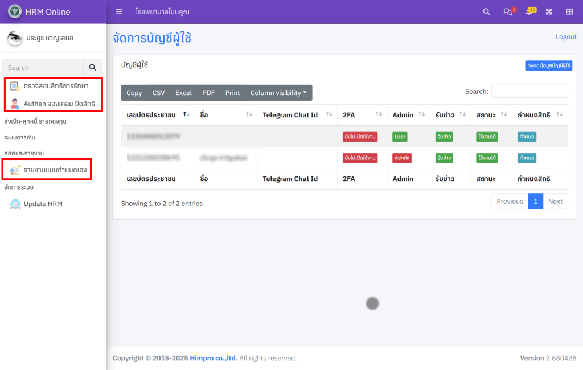The width and height of the screenshot is (583, 370).
Task: Click the hamburger menu icon in top bar
Action: click(119, 11)
